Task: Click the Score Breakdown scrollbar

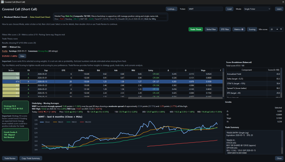Action: tap(282, 83)
